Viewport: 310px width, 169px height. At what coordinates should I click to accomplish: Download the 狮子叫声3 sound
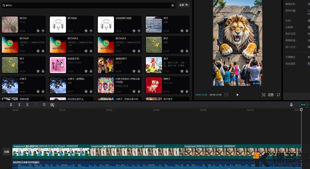coord(139,51)
